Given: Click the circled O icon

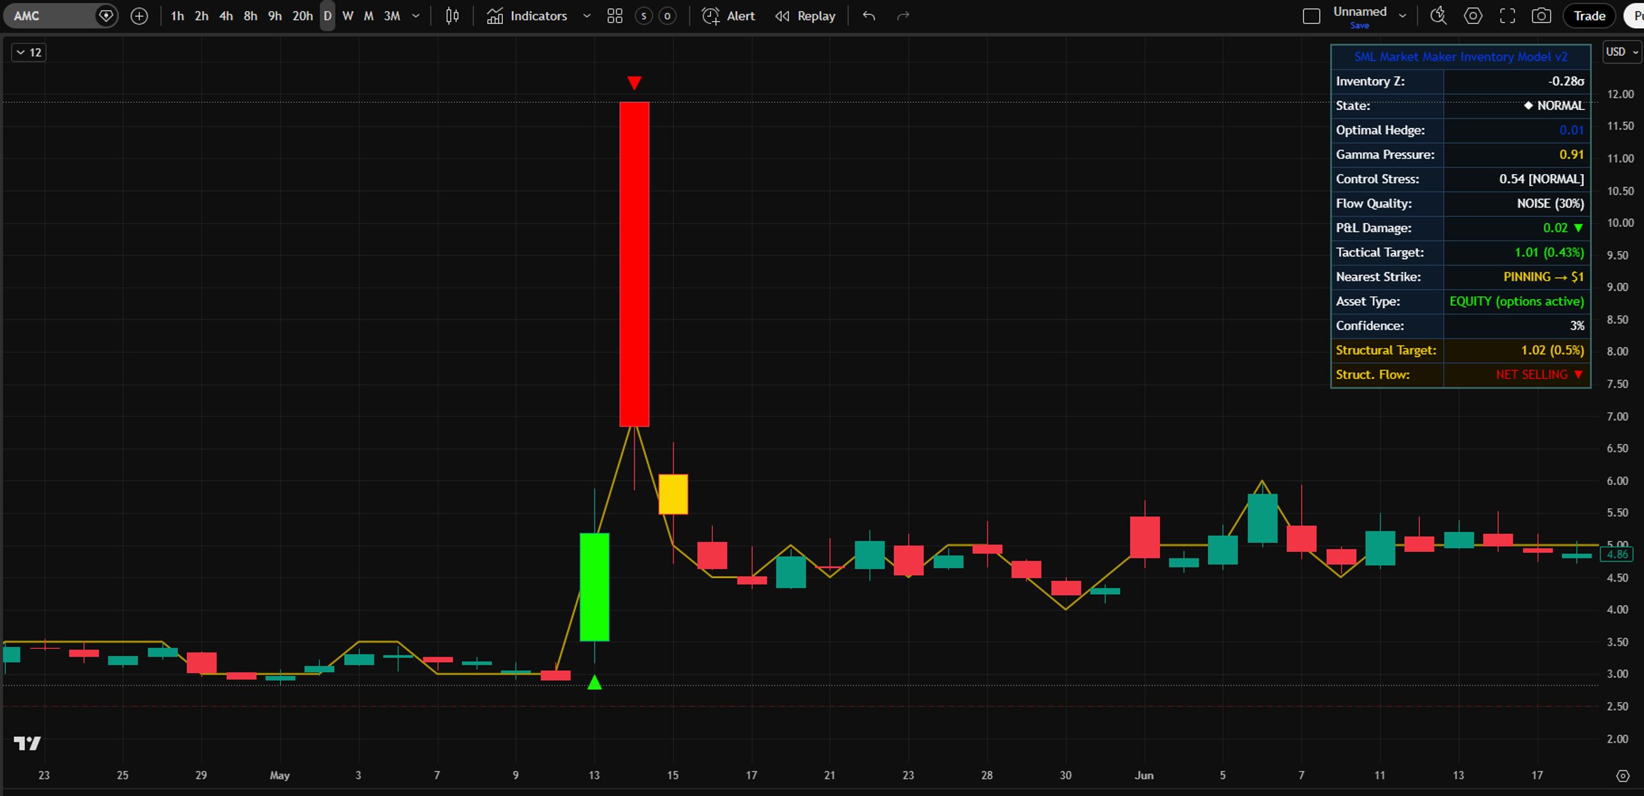Looking at the screenshot, I should click(x=667, y=16).
